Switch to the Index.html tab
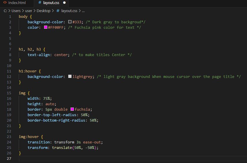 17,3
